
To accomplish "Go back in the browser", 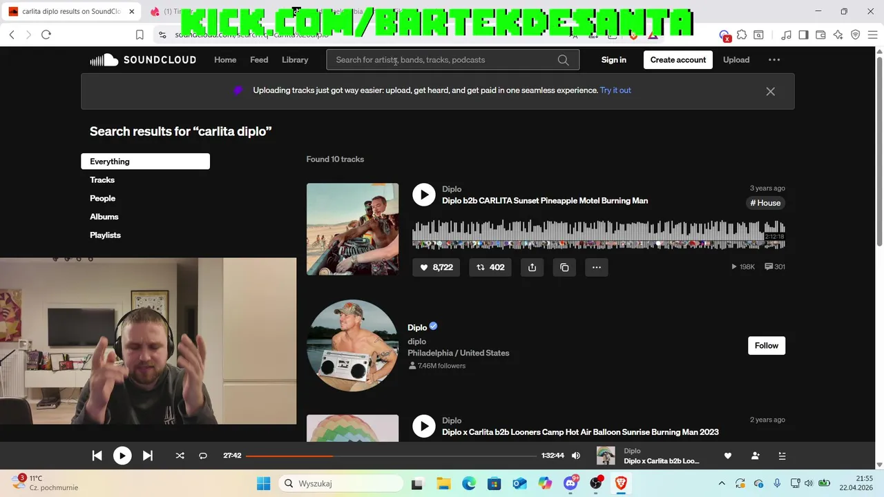I will point(12,35).
